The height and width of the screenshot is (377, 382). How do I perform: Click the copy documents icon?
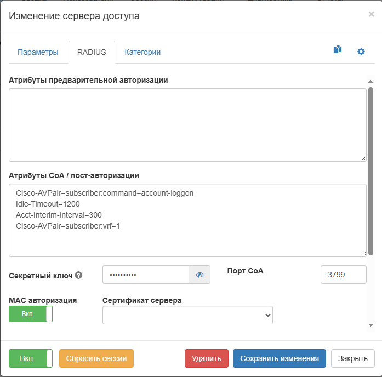338,50
